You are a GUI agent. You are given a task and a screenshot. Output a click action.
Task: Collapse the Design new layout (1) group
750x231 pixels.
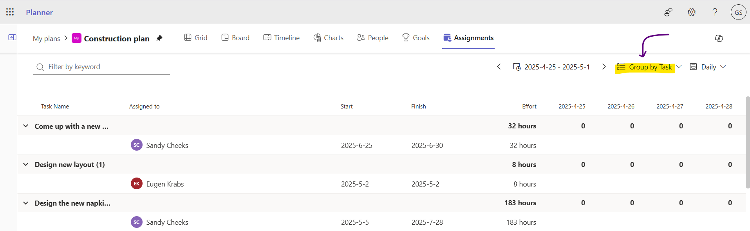coord(26,165)
